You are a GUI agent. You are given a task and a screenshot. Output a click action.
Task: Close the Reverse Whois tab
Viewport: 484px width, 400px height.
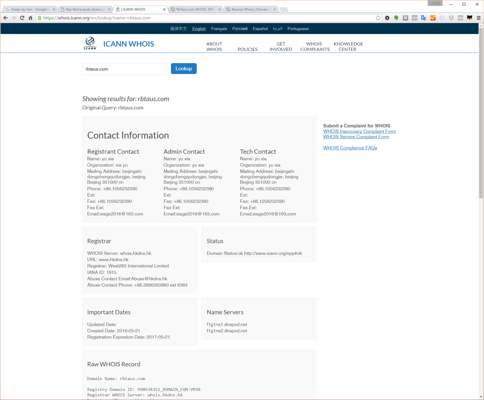pyautogui.click(x=275, y=9)
